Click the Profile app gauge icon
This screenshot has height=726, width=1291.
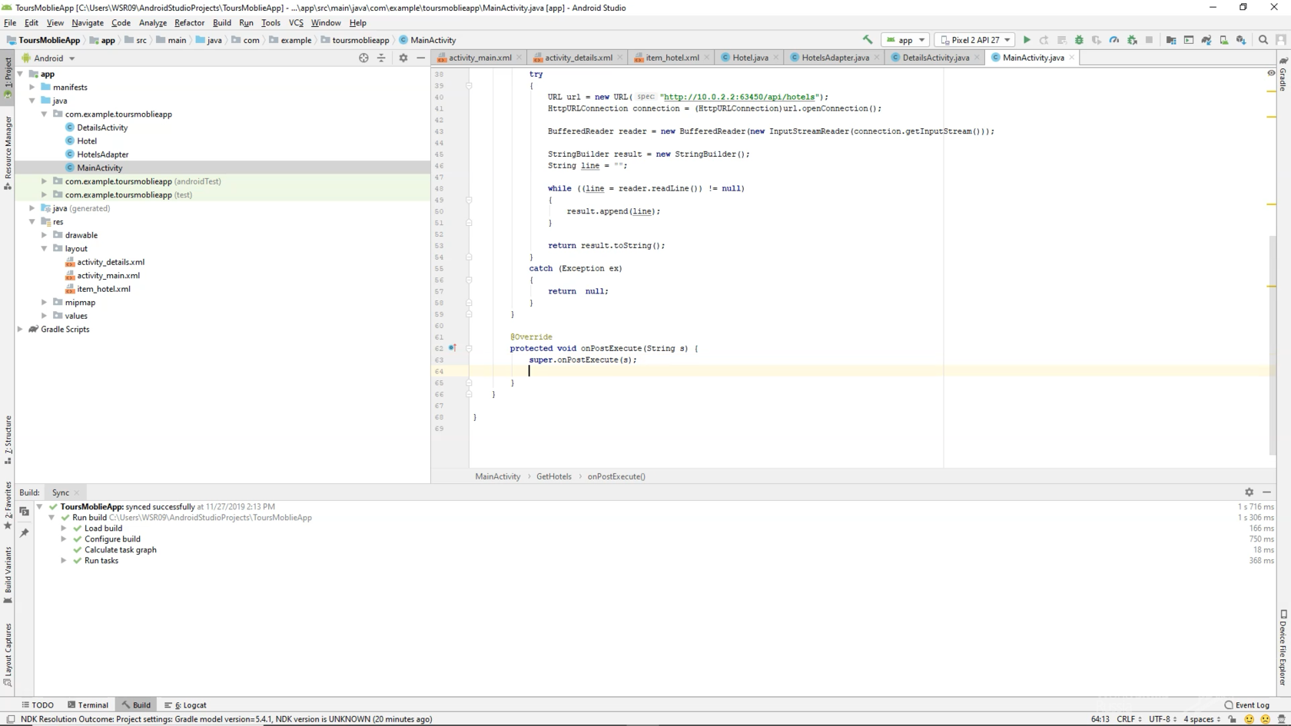point(1114,40)
